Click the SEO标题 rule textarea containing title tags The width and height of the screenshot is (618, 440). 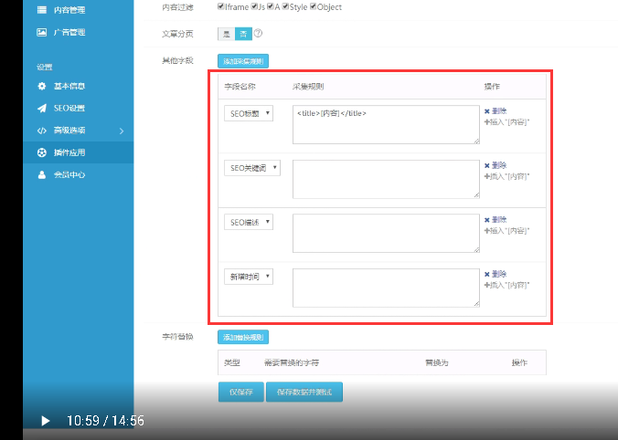click(x=386, y=124)
